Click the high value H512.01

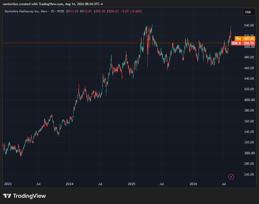pyautogui.click(x=86, y=11)
